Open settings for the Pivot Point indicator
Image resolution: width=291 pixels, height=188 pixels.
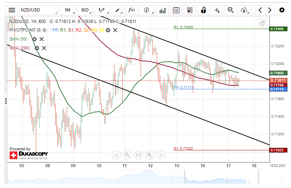[108, 30]
